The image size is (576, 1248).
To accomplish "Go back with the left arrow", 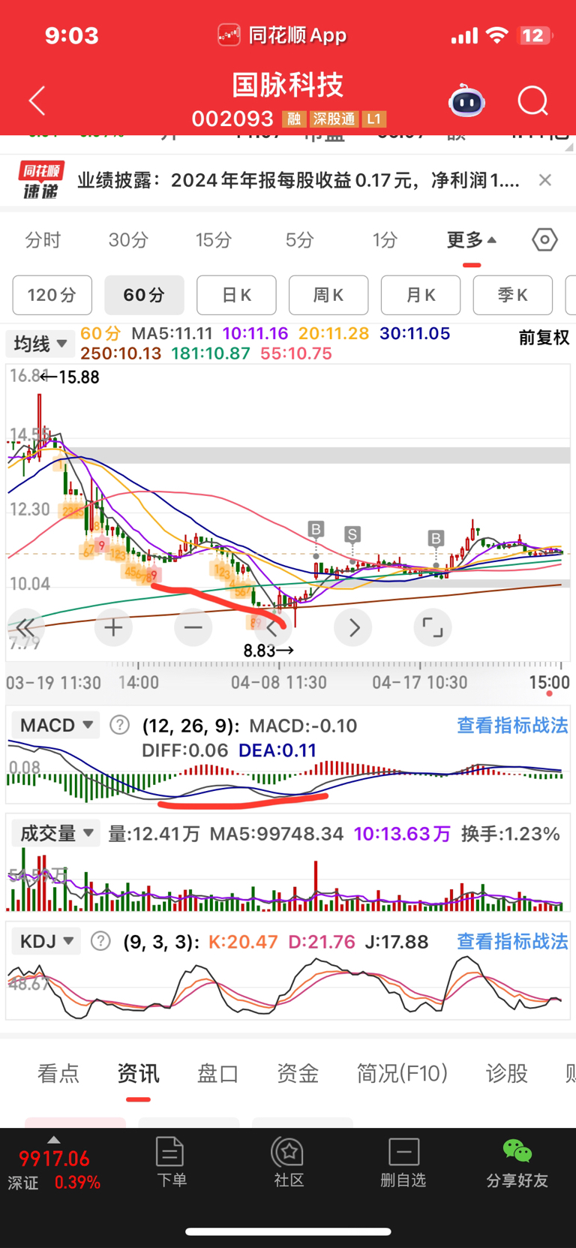I will click(x=37, y=101).
